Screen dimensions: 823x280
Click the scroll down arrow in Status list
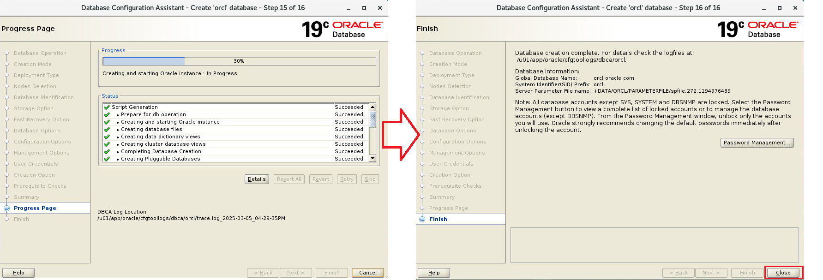pos(372,158)
